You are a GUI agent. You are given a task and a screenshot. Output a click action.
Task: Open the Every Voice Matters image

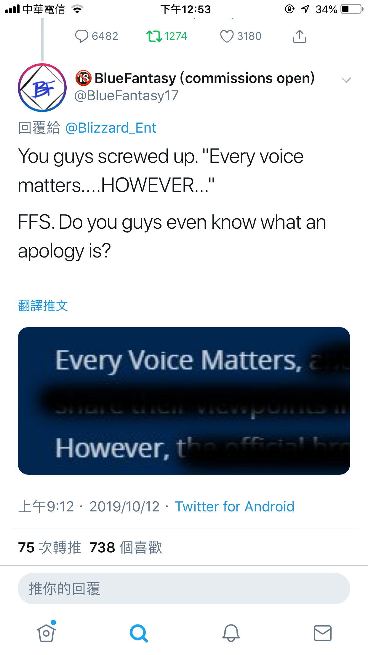(x=184, y=401)
